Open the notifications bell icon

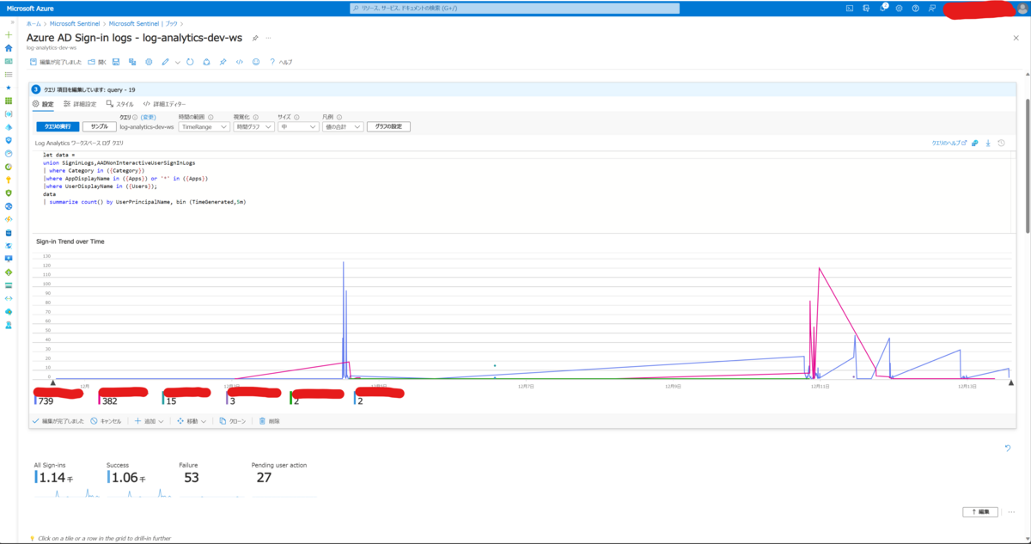click(x=882, y=8)
